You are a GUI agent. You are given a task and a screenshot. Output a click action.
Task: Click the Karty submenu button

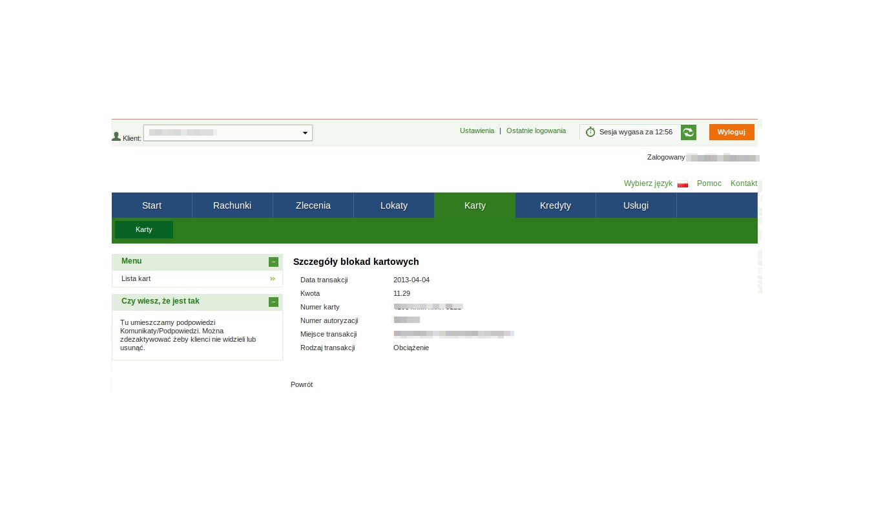click(144, 229)
